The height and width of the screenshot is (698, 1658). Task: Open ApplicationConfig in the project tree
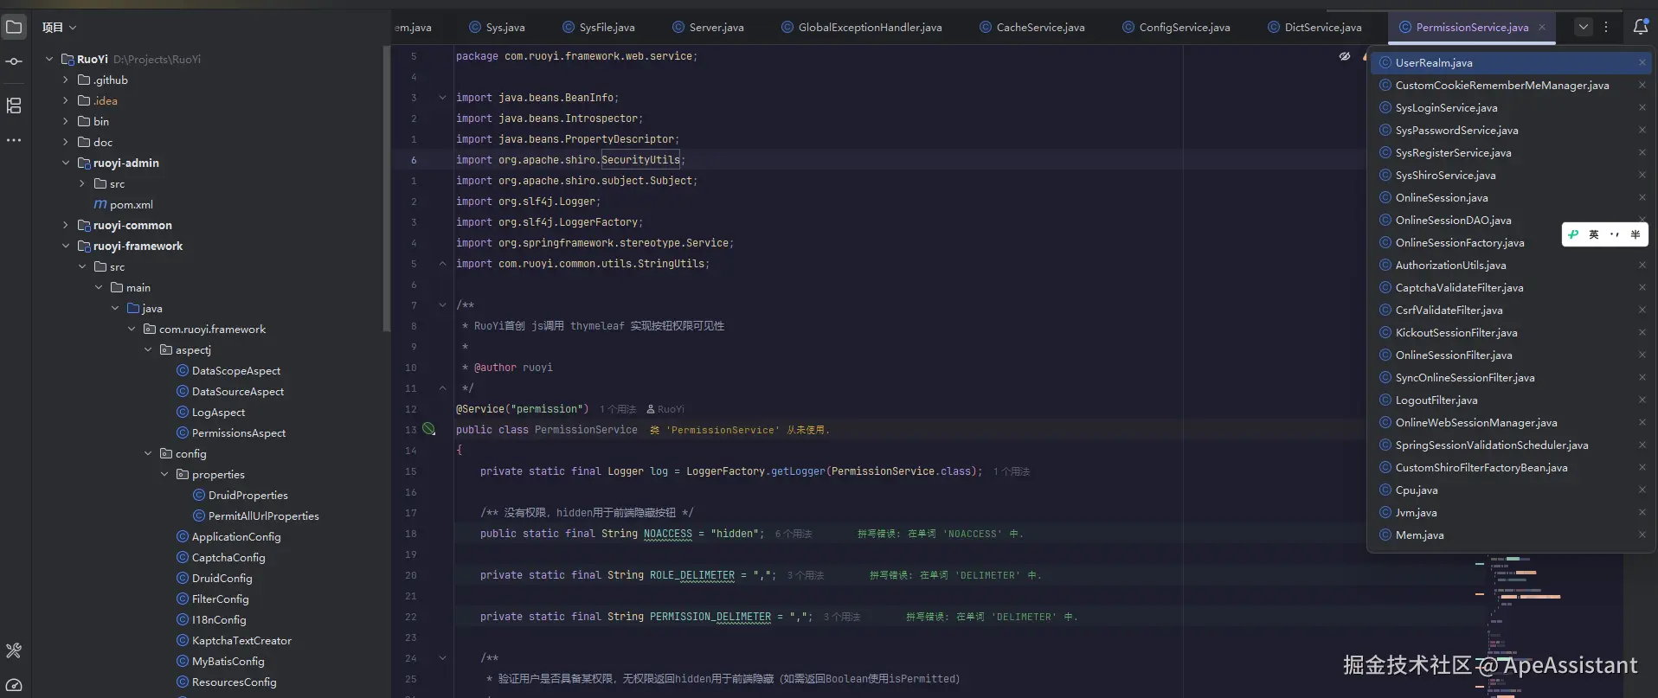[x=236, y=536]
